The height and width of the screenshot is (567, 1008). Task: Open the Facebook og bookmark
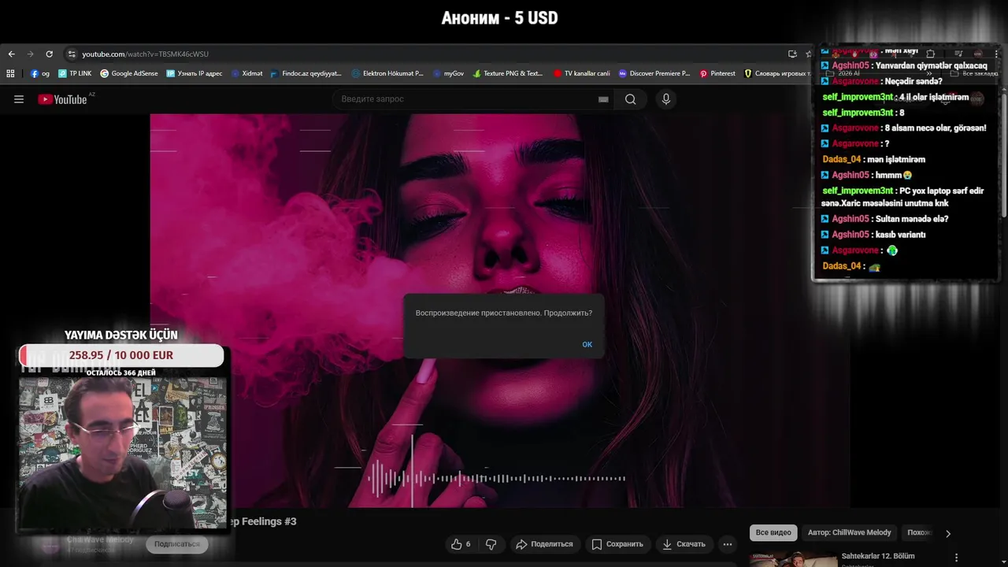coord(40,73)
